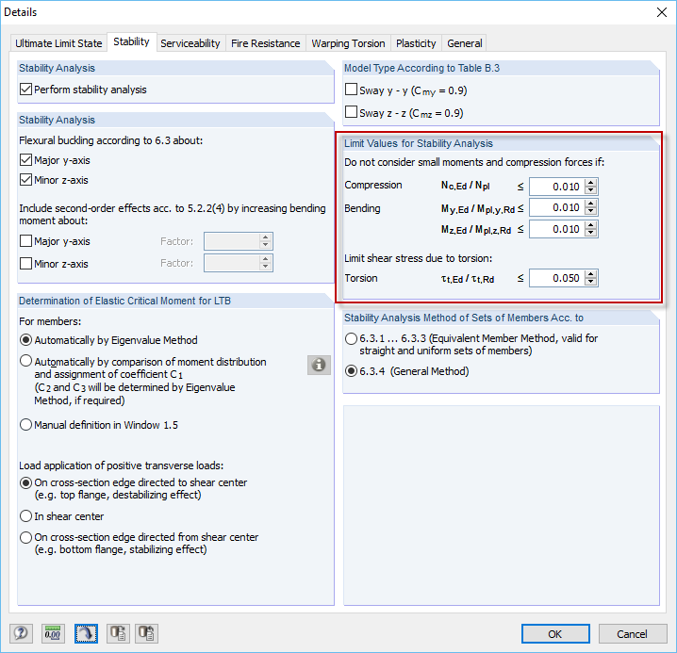Open the Serviceability tab

click(x=190, y=43)
